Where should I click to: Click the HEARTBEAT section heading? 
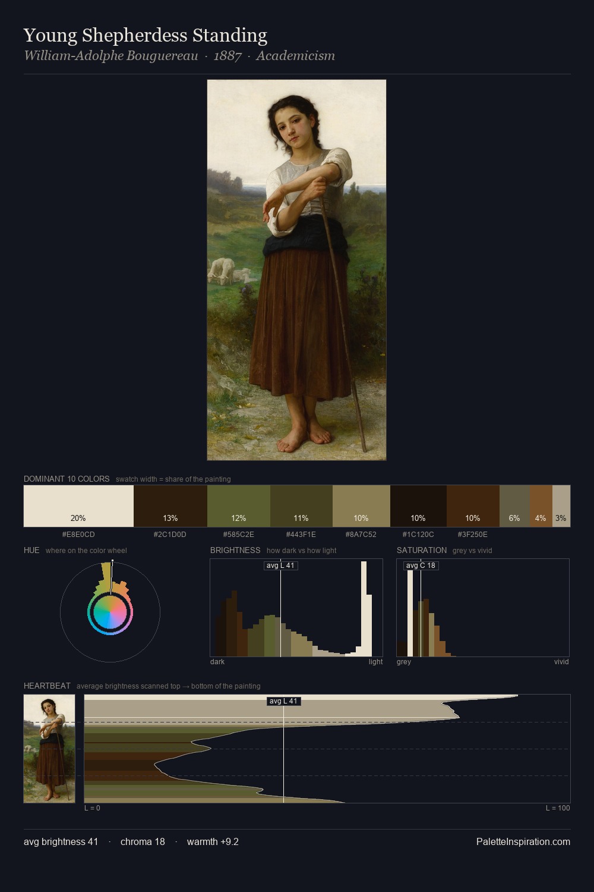(x=47, y=686)
